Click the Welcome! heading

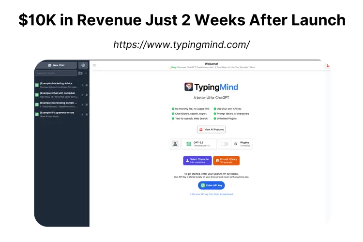coord(212,64)
